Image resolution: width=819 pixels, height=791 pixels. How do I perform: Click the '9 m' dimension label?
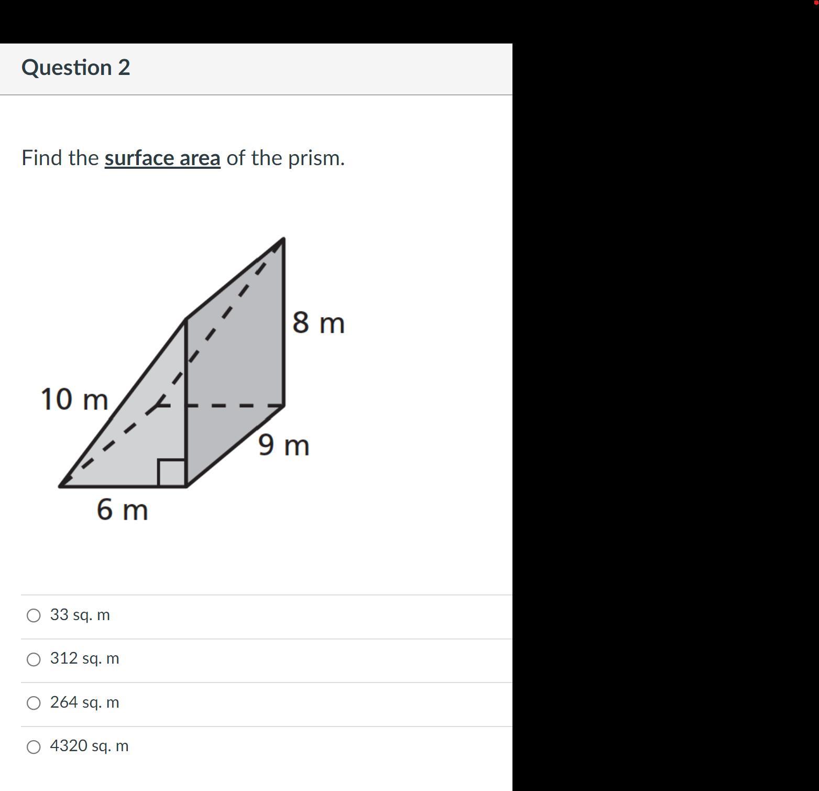pos(283,445)
